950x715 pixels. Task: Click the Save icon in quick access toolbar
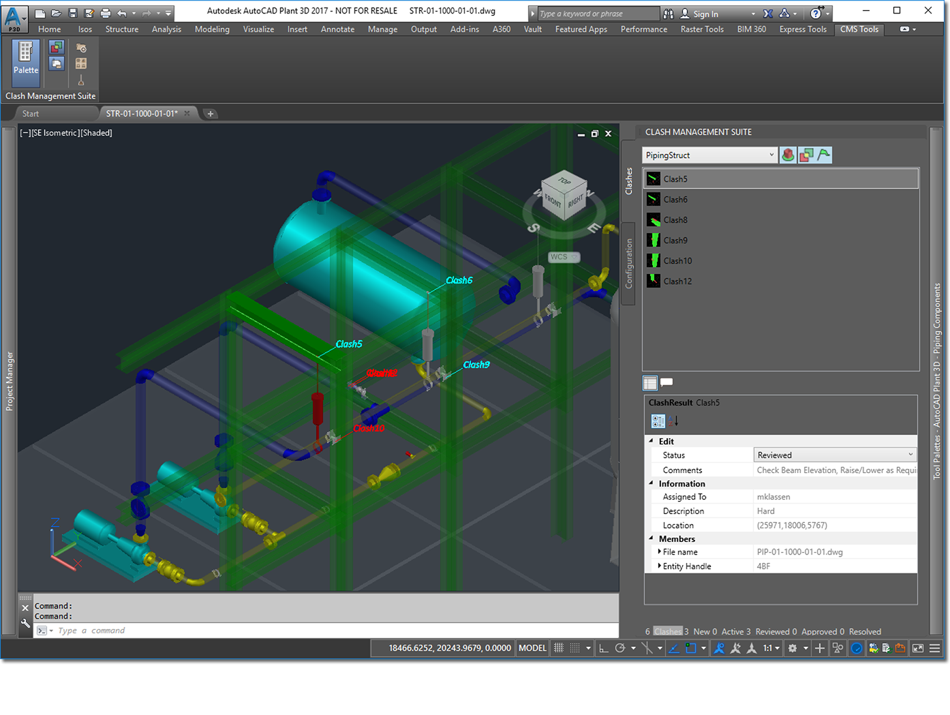pos(73,13)
